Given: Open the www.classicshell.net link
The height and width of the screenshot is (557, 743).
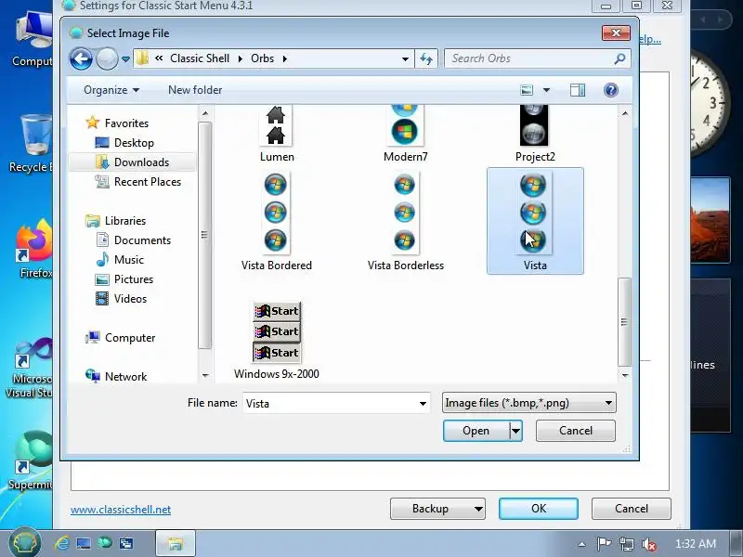Looking at the screenshot, I should [121, 510].
